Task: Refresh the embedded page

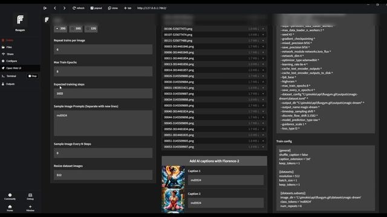Action: coord(79,8)
